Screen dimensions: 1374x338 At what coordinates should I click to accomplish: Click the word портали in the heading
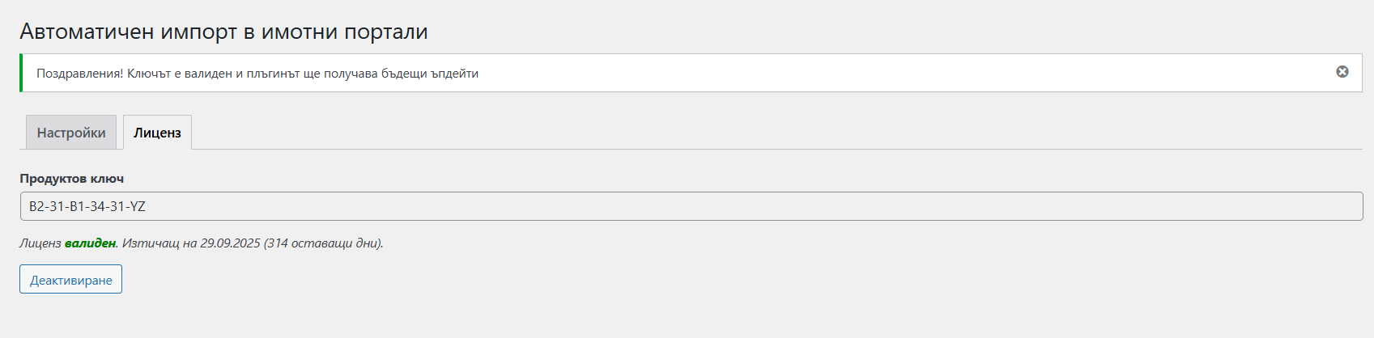(x=386, y=32)
